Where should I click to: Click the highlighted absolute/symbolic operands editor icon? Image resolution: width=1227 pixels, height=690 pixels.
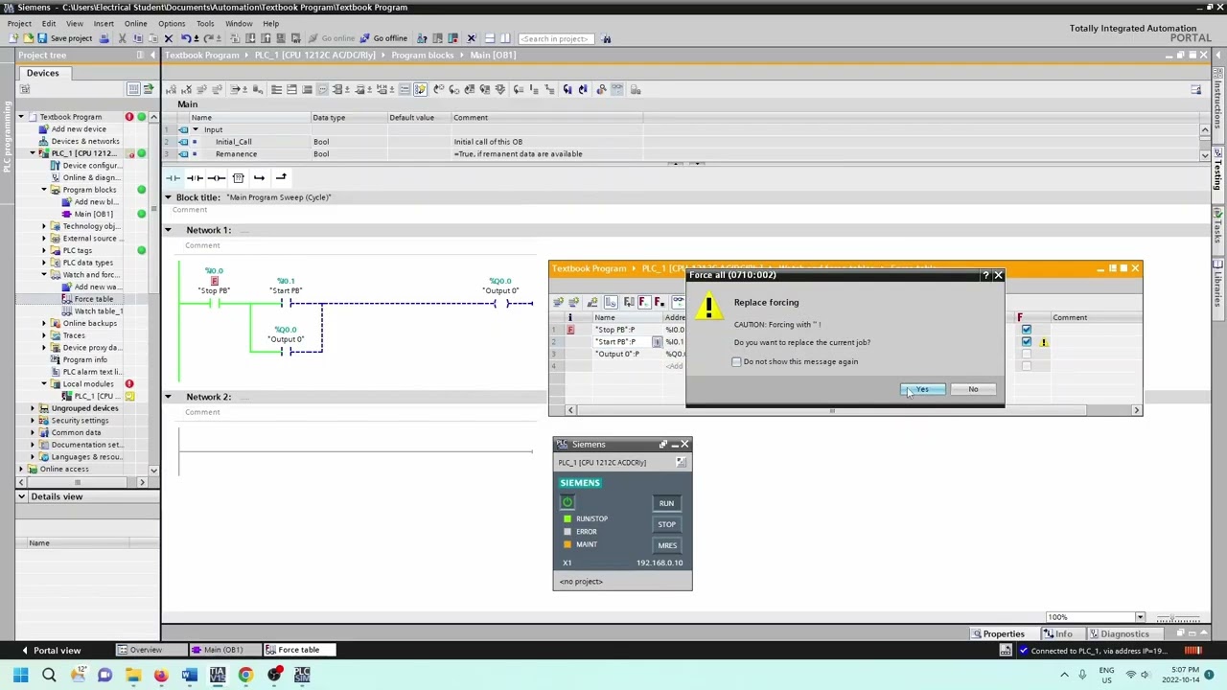[420, 89]
